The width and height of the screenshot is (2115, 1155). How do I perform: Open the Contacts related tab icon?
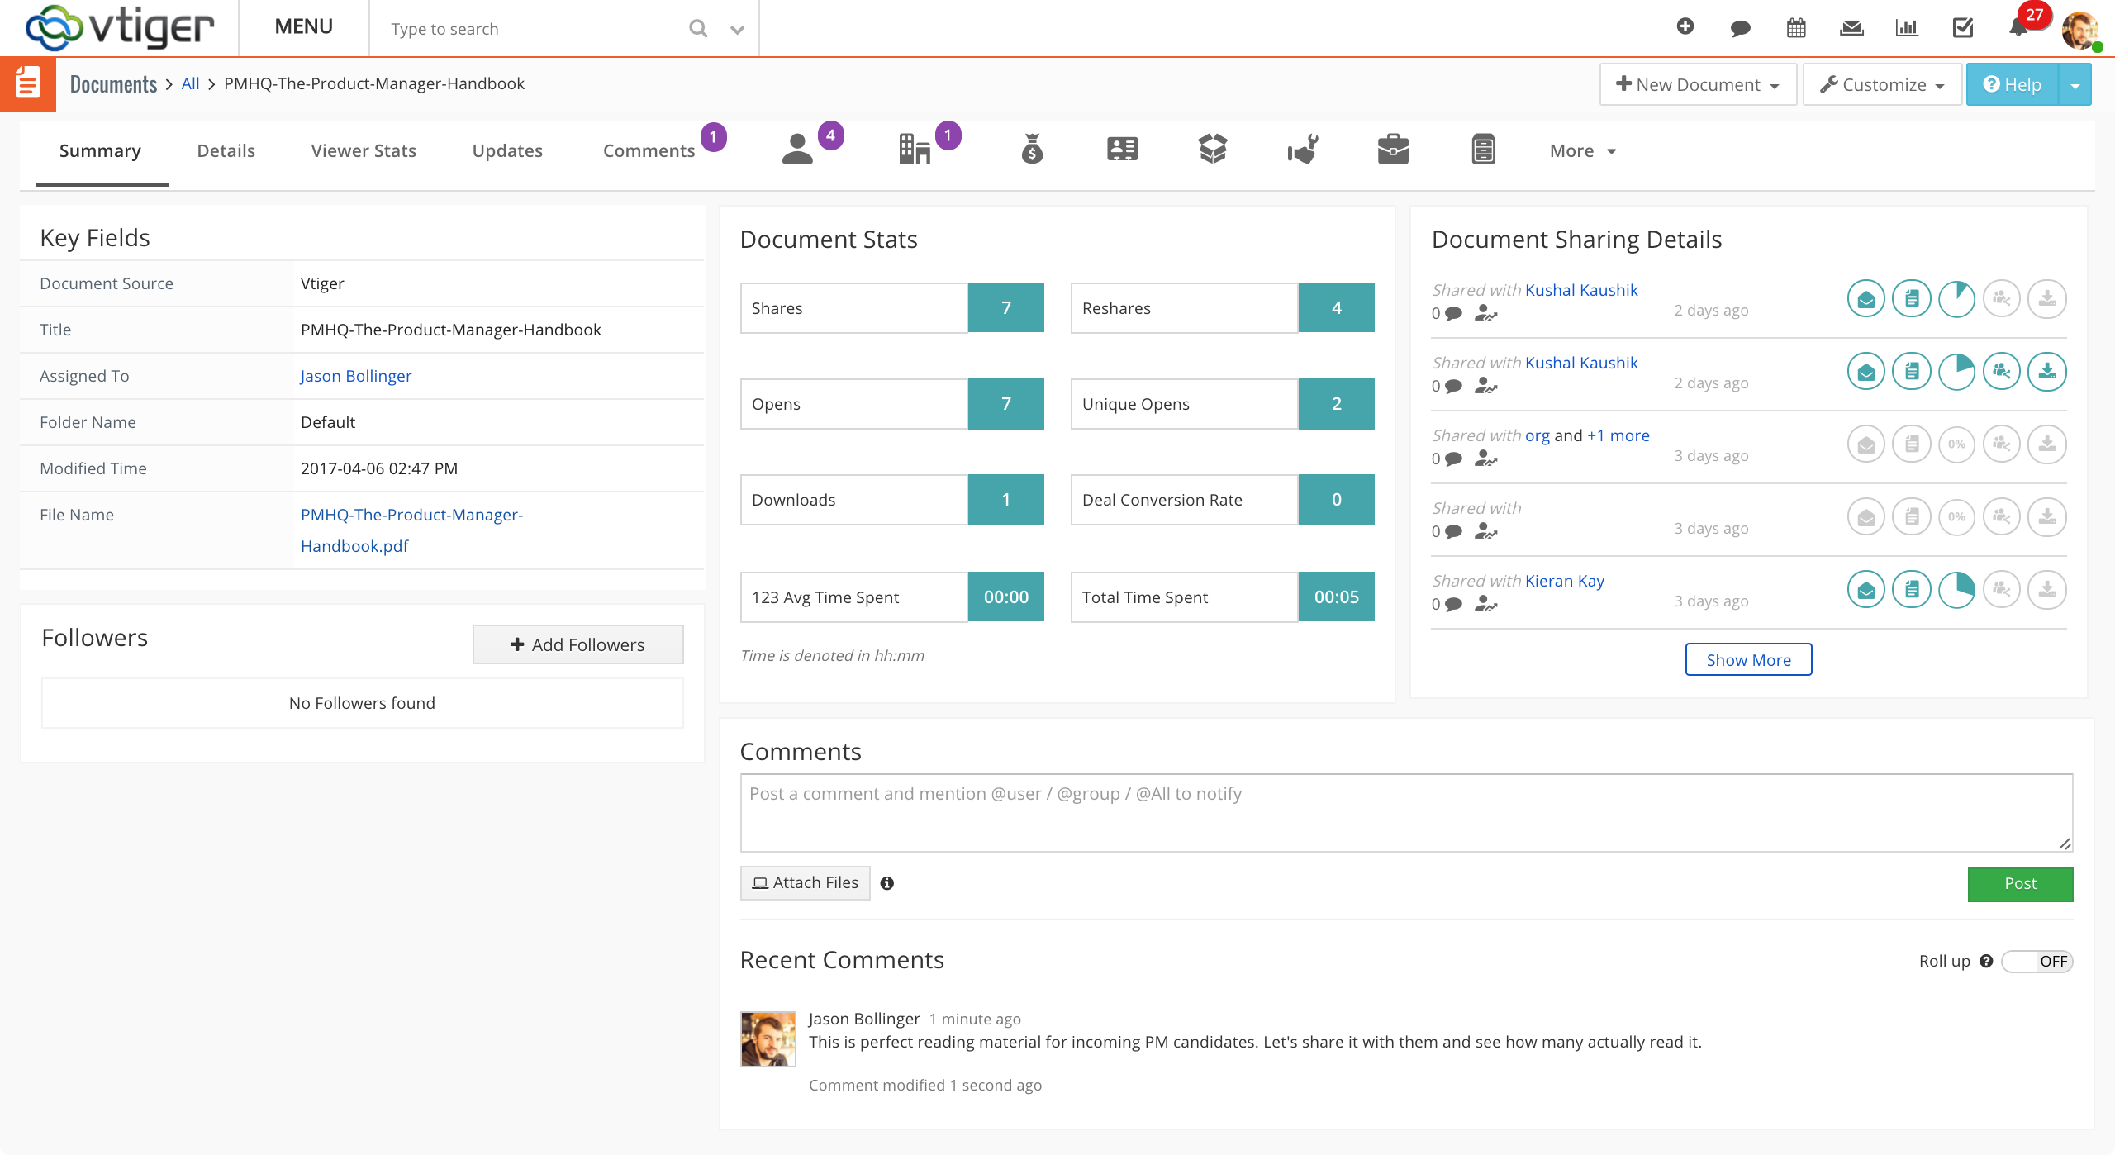[798, 150]
